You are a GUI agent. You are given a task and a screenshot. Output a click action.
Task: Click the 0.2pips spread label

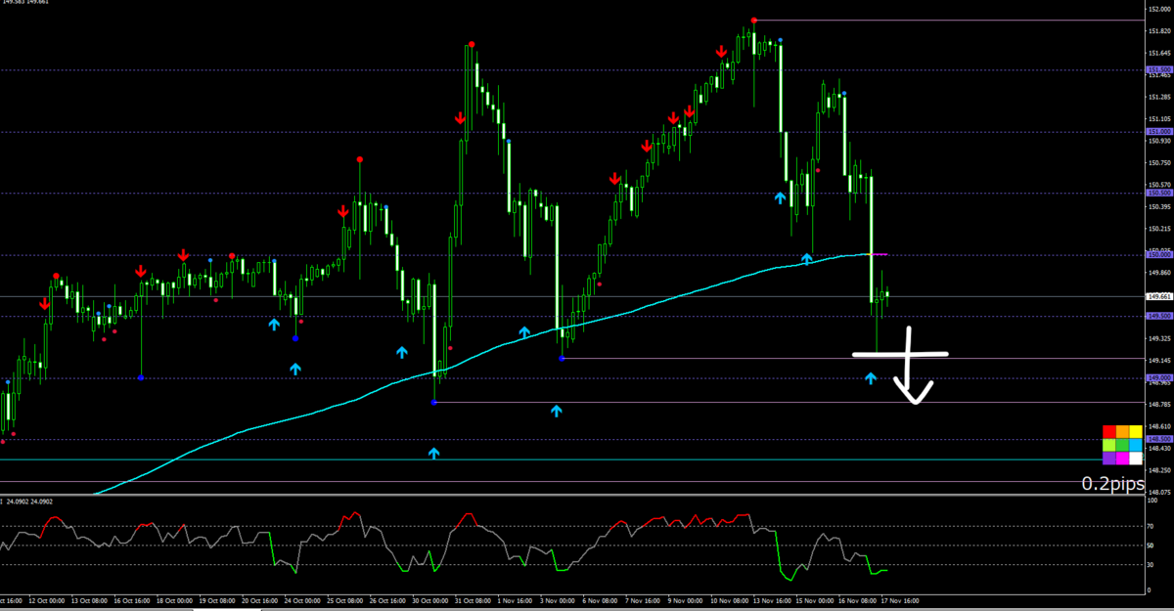pos(1113,484)
